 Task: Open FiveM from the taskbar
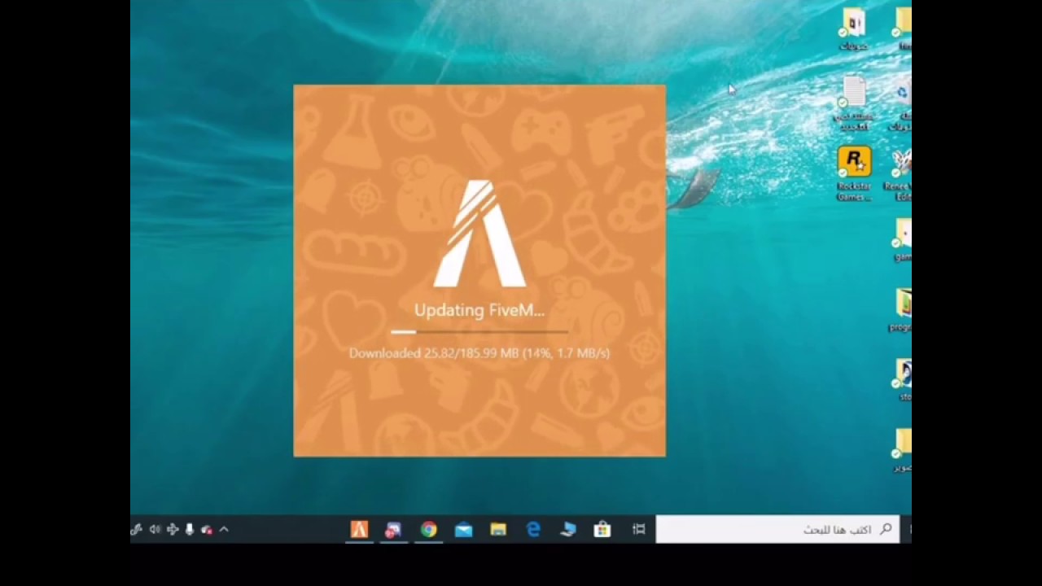pyautogui.click(x=359, y=530)
